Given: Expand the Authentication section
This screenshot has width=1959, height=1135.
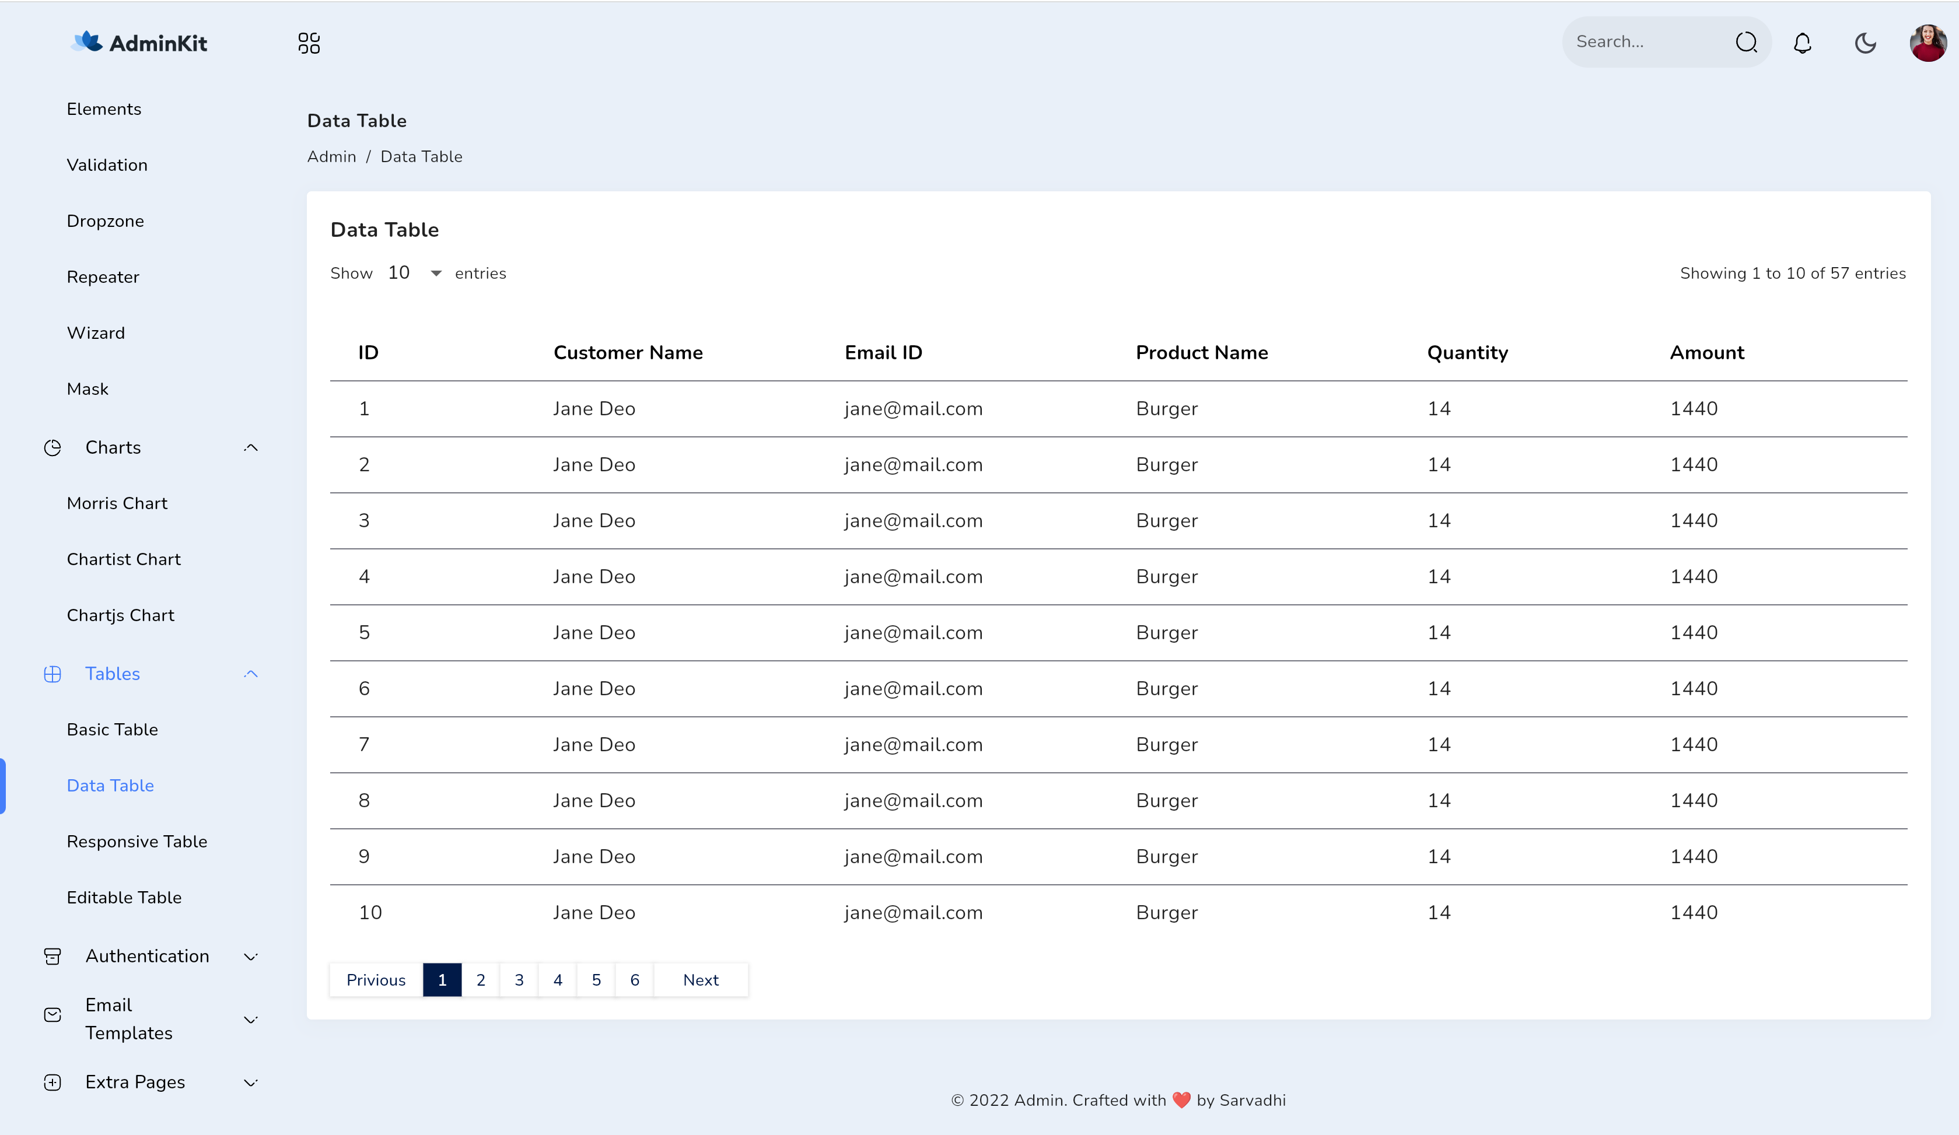Looking at the screenshot, I should (148, 956).
